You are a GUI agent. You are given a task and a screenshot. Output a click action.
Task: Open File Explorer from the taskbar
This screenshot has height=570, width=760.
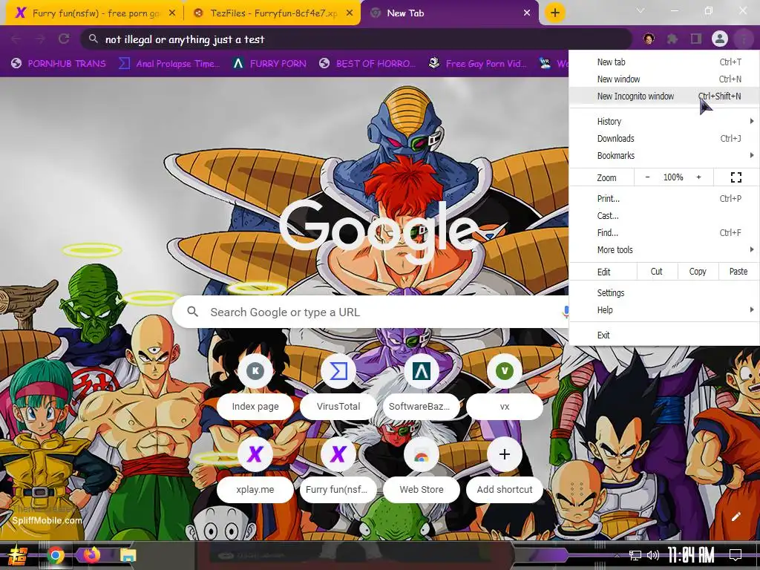(x=128, y=555)
